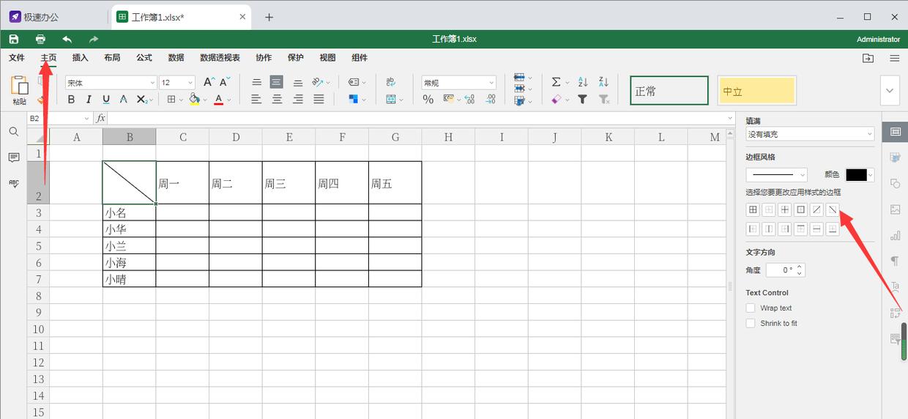
Task: Apply the 正常 cell style
Action: (669, 91)
